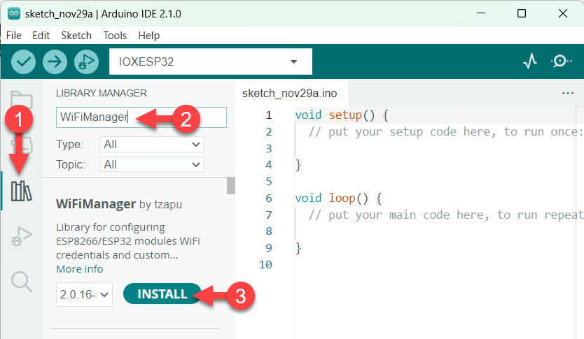
Task: Open the 2.0.16 version dropdown
Action: click(x=84, y=295)
